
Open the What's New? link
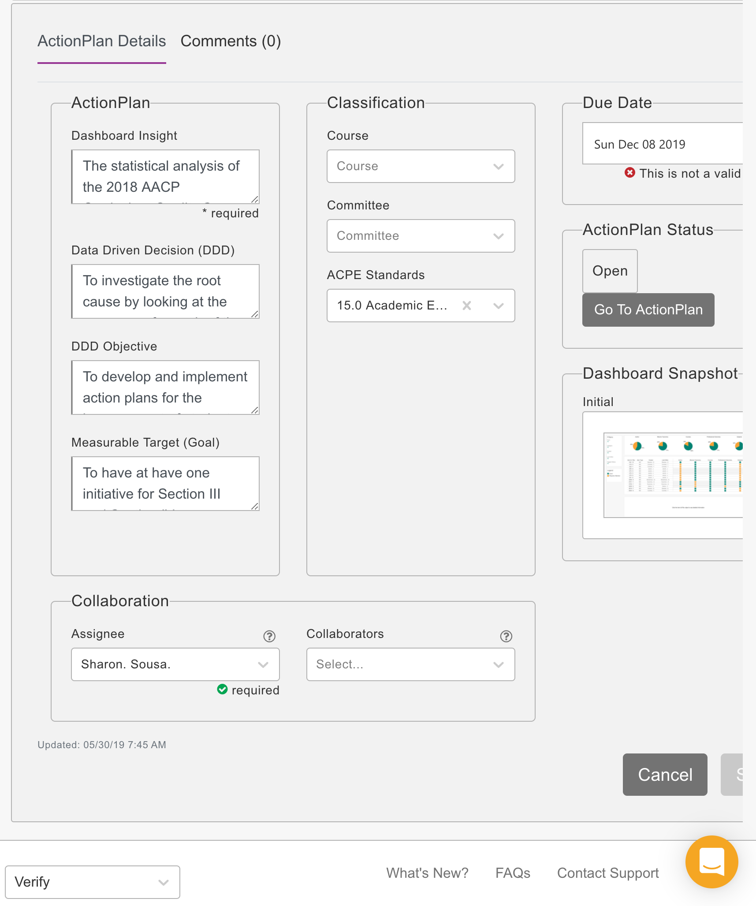coord(427,873)
